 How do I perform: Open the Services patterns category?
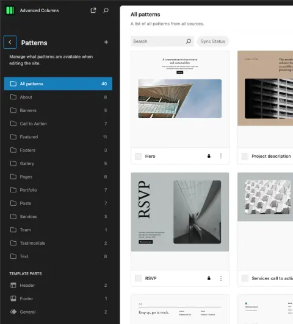58,217
